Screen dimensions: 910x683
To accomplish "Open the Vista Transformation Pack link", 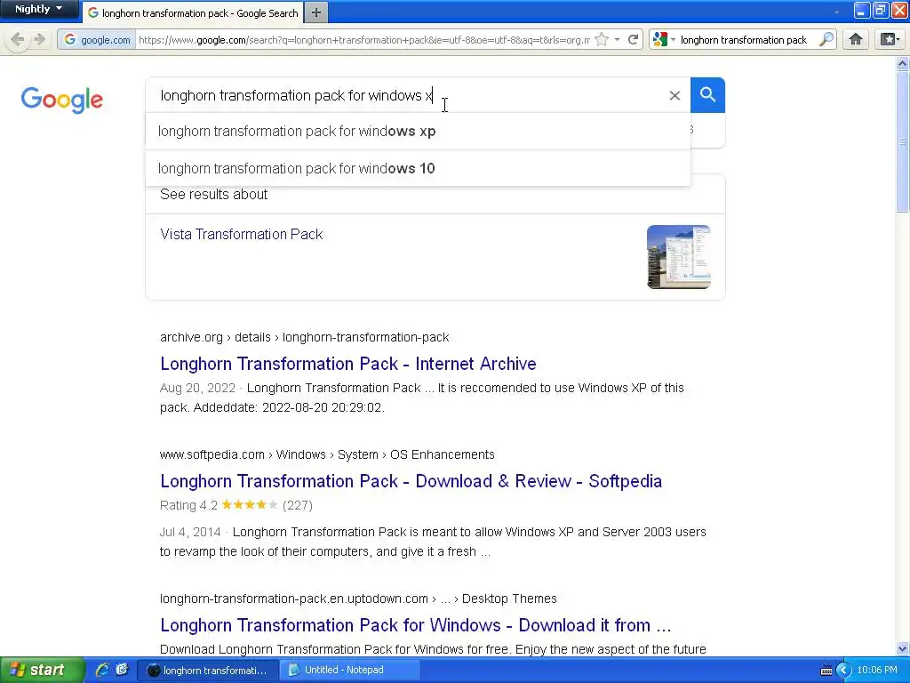I will 242,234.
